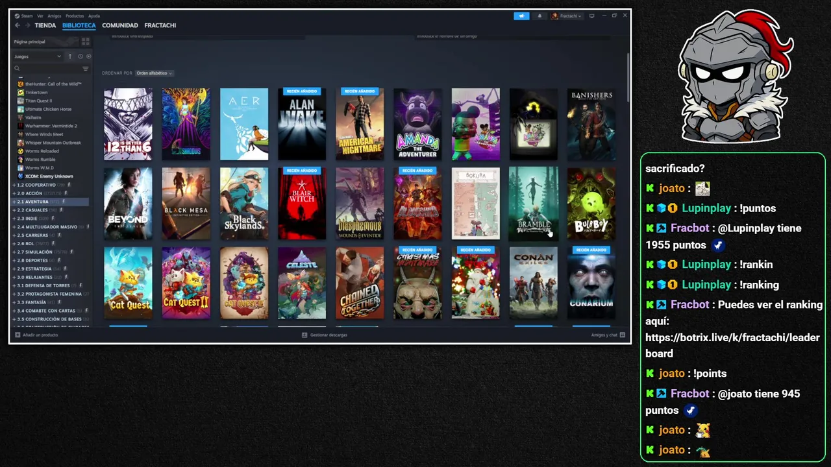Click the Titan Quest II icon in sidebar
This screenshot has height=467, width=831.
(20, 101)
